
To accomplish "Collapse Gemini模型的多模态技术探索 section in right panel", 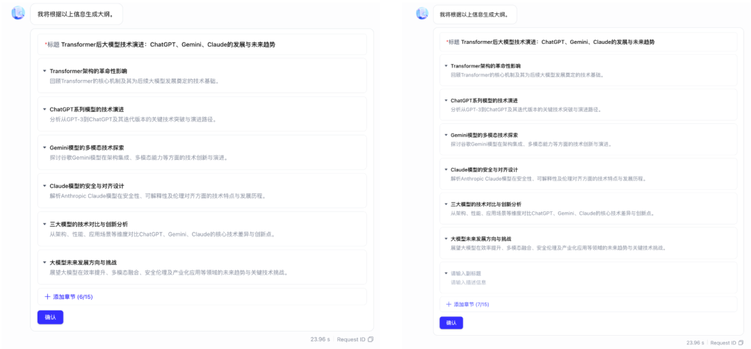I will pyautogui.click(x=446, y=135).
